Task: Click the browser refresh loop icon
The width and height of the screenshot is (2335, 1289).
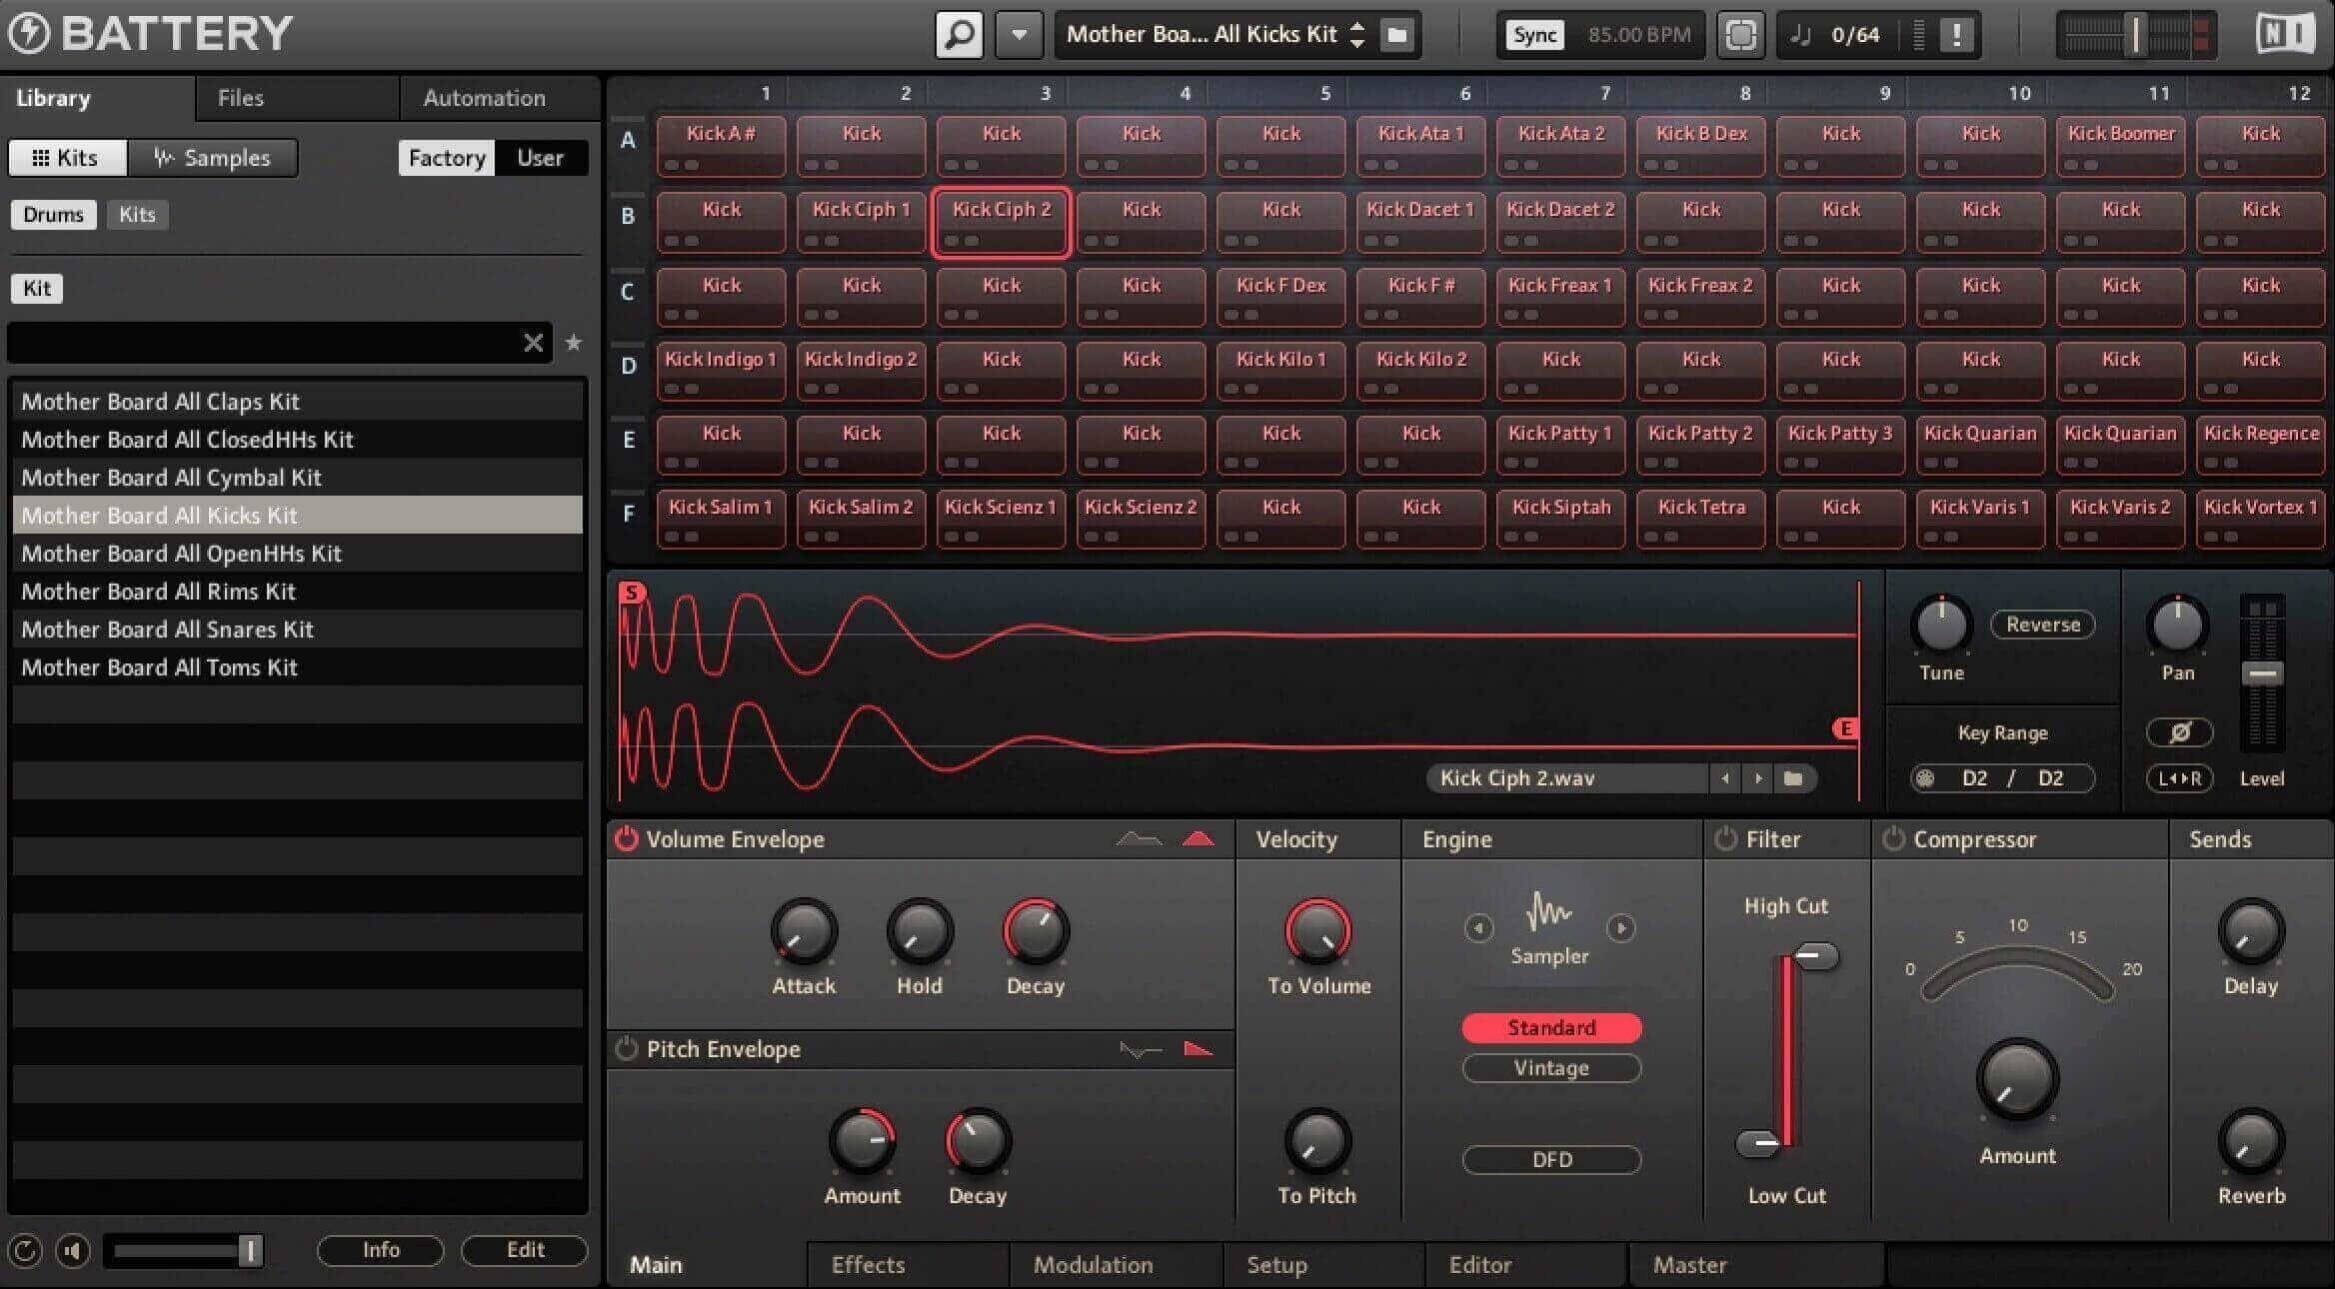Action: [25, 1251]
